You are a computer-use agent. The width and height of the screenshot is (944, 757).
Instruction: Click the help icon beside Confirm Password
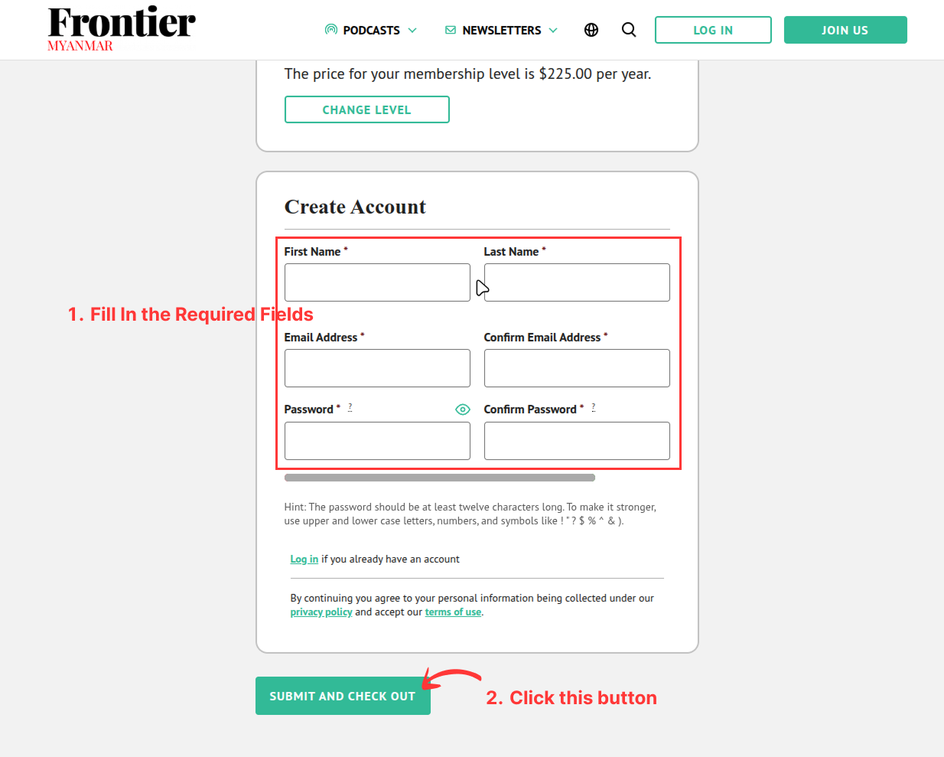click(594, 408)
